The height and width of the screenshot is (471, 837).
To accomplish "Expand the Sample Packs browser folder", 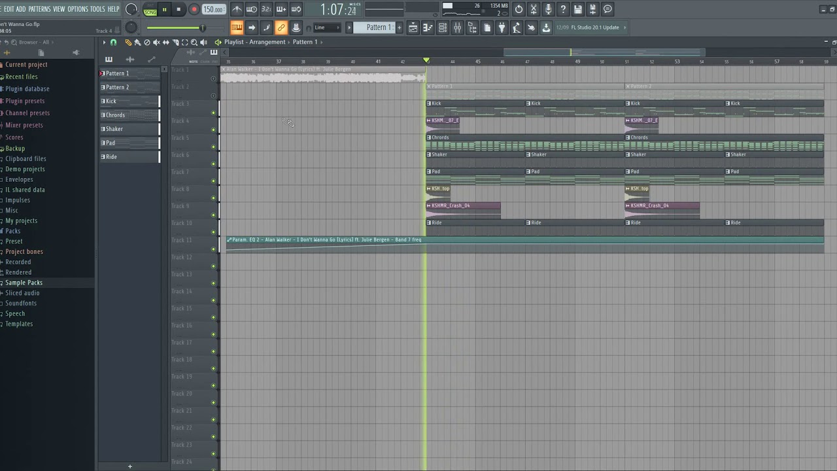I will click(24, 283).
